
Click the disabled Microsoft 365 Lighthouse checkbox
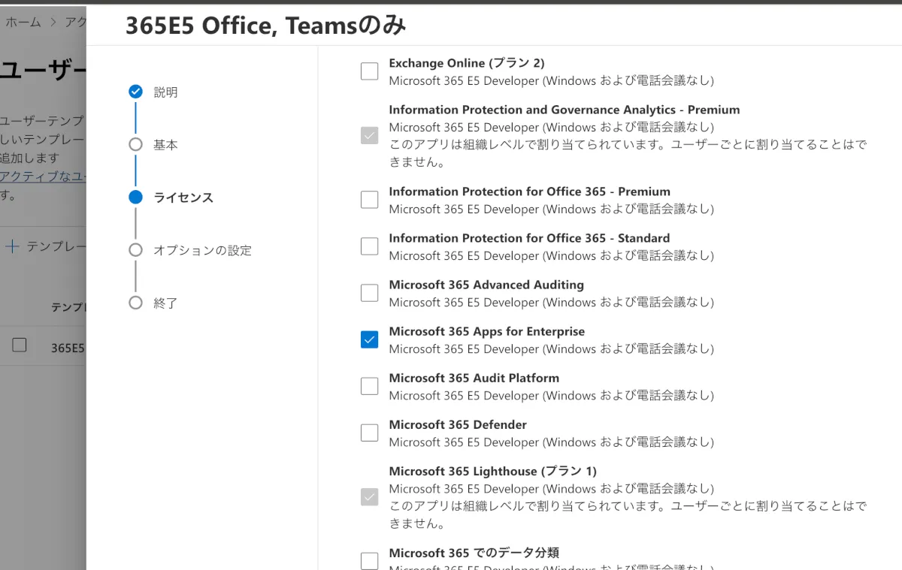pyautogui.click(x=369, y=496)
